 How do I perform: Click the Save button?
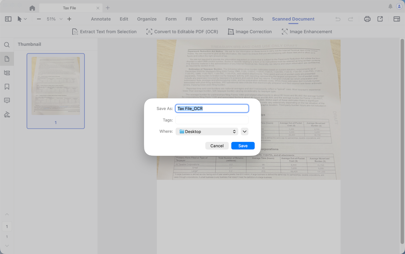tap(243, 146)
